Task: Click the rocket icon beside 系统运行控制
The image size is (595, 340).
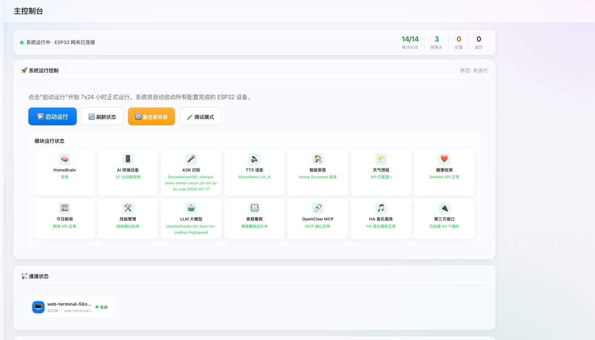Action: pos(24,70)
